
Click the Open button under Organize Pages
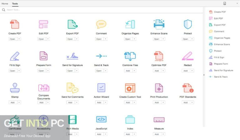click(x=128, y=39)
